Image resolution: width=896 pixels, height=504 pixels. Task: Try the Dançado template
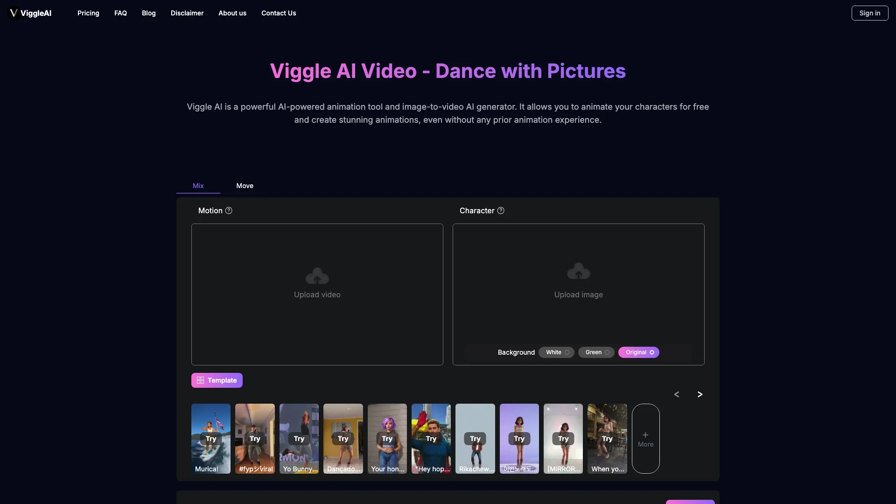[343, 439]
